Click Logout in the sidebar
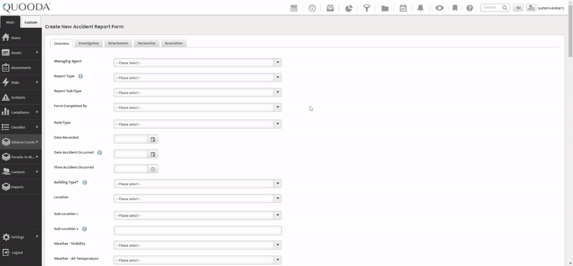This screenshot has height=266, width=573. [21, 252]
